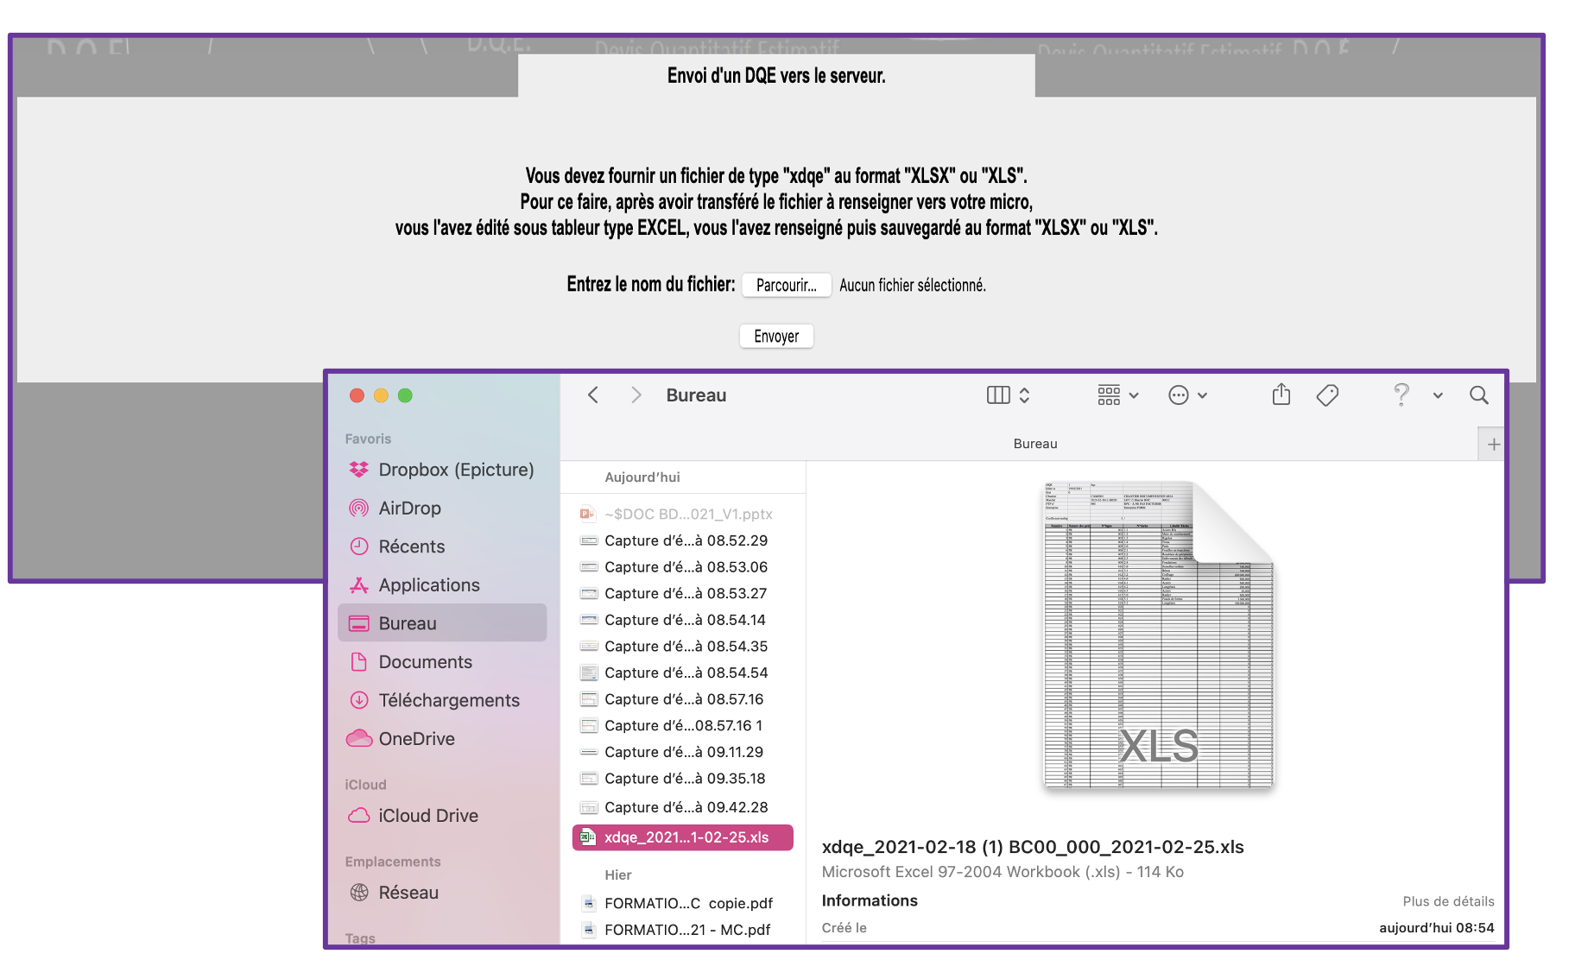Screen dimensions: 1575x979
Task: Click the XLS file preview thumbnail
Action: [x=1158, y=636]
